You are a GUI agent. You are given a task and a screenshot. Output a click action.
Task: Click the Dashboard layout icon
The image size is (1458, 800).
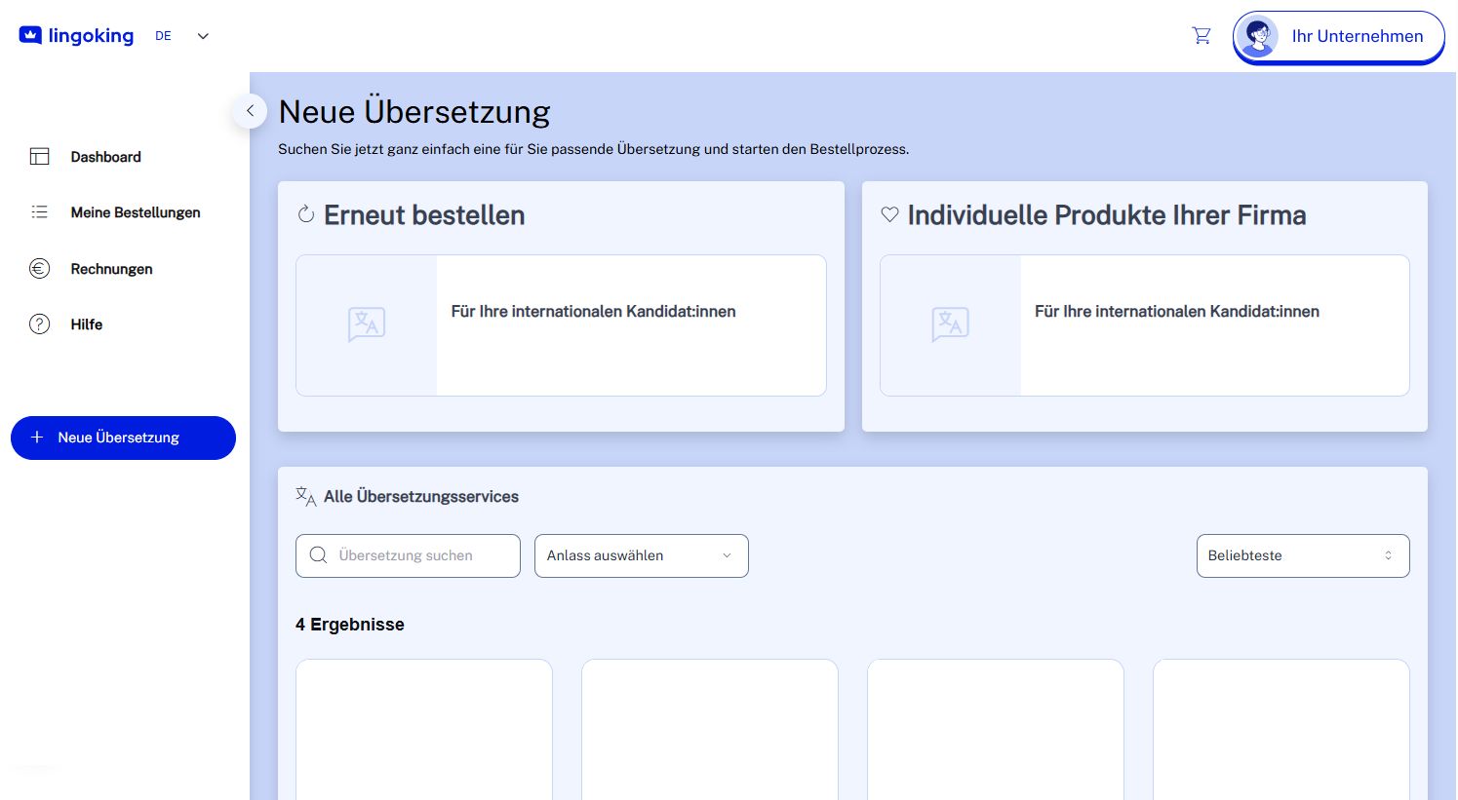pyautogui.click(x=39, y=157)
